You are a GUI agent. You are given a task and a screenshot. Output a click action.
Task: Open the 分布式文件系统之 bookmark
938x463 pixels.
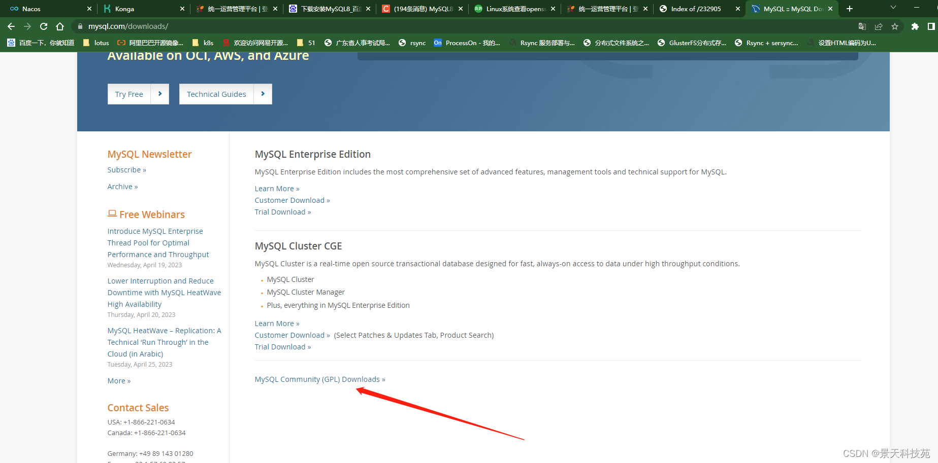616,43
